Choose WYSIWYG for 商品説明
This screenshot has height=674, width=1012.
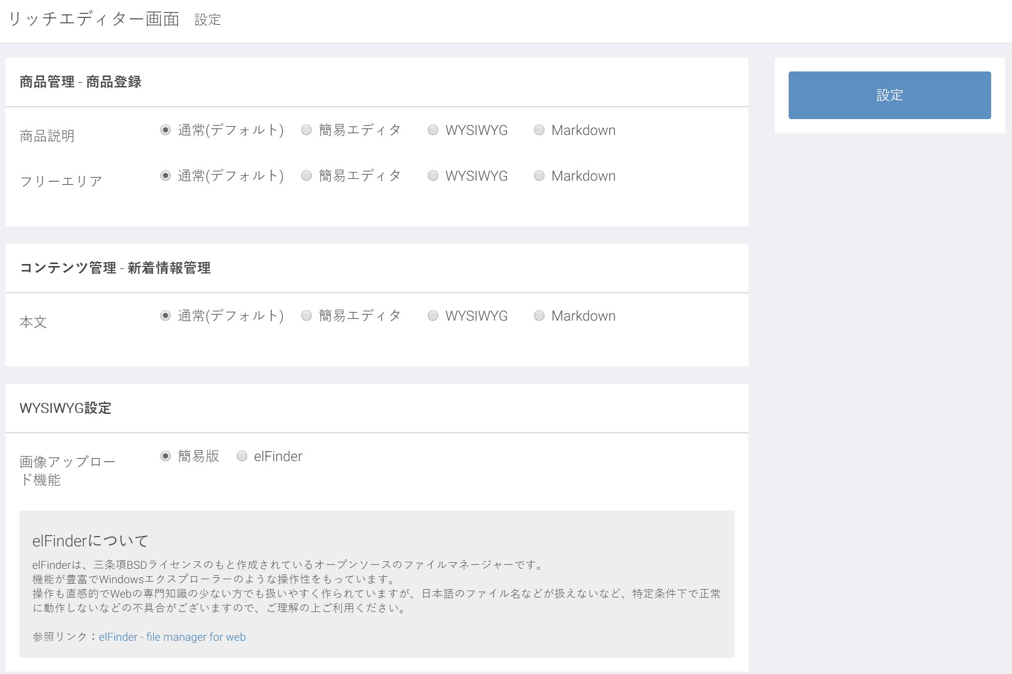pyautogui.click(x=433, y=130)
